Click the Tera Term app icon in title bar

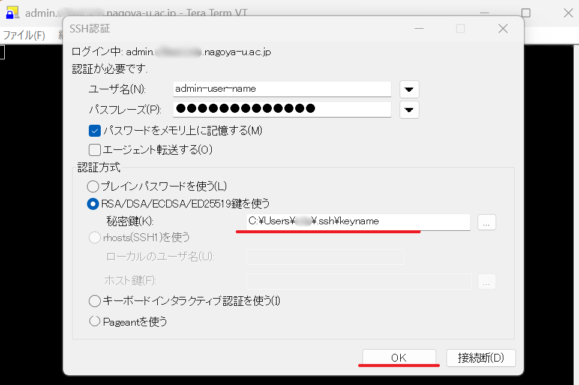[12, 13]
